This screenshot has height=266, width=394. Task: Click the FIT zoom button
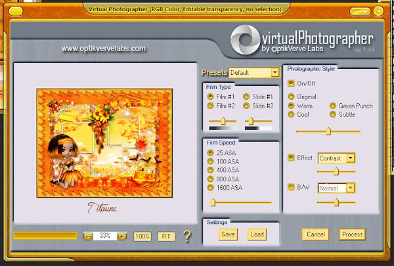tap(166, 236)
